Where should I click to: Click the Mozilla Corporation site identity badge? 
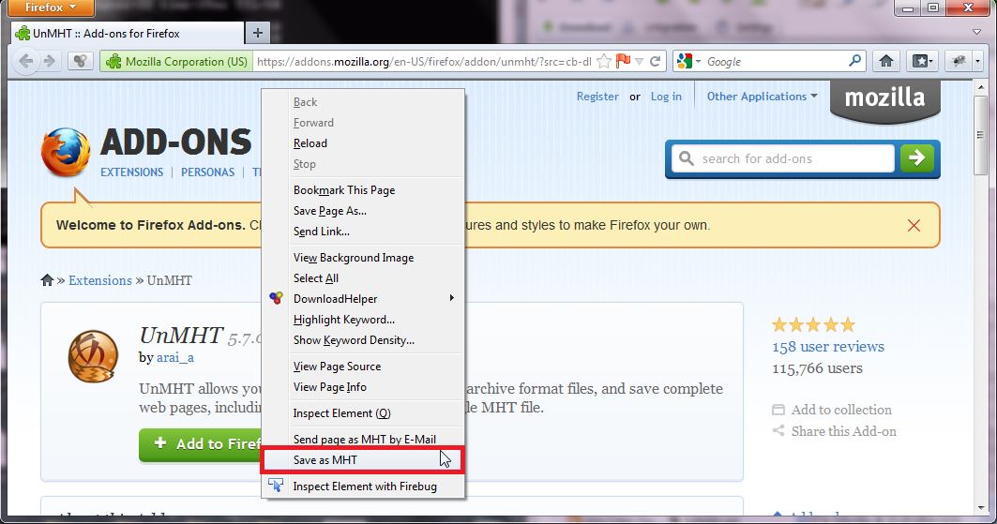click(x=176, y=62)
